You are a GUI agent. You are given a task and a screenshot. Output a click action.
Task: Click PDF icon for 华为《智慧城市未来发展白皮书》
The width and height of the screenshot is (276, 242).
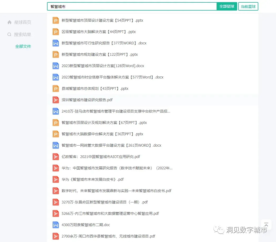tap(56, 179)
